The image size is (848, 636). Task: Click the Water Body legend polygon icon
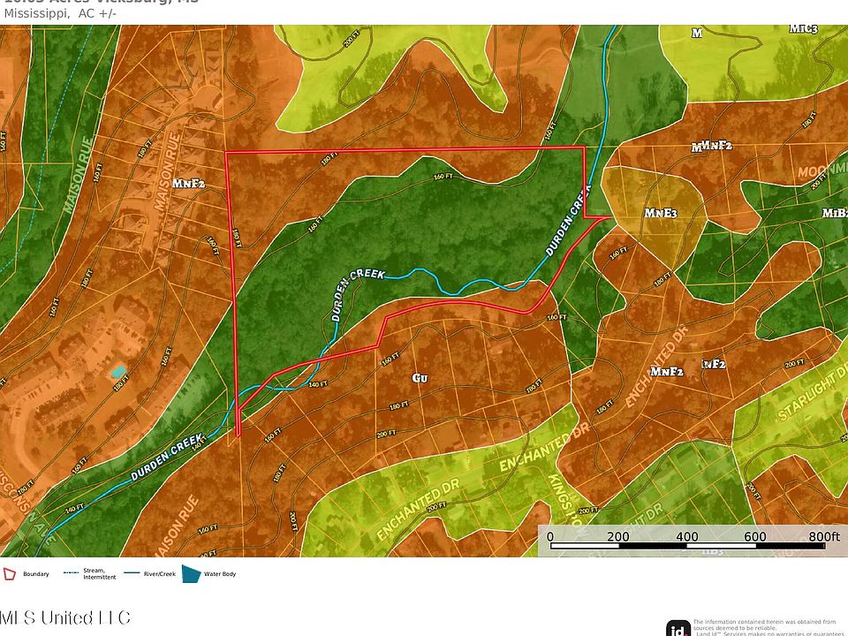pos(193,574)
